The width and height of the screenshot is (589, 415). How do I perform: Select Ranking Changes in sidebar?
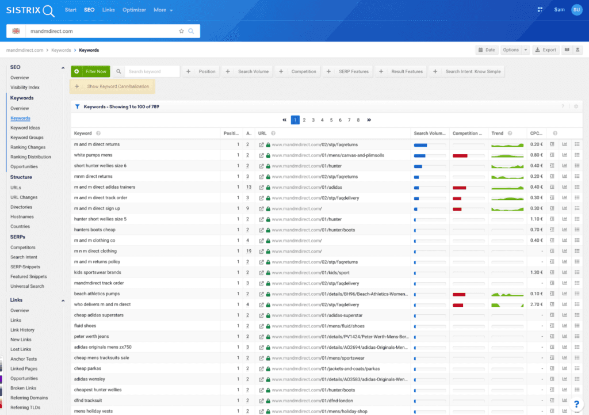pos(28,147)
